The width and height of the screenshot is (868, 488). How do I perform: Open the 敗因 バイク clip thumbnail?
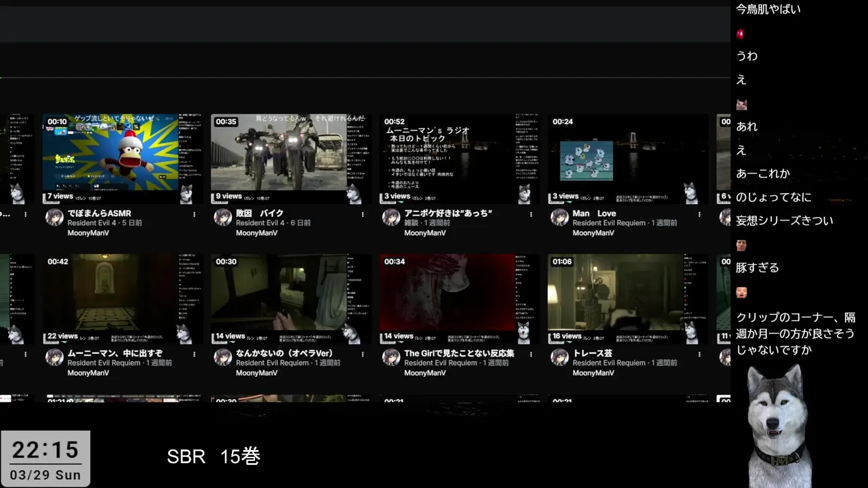290,159
